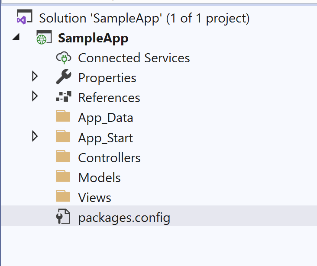
Task: Click the packages.config file icon
Action: click(63, 216)
